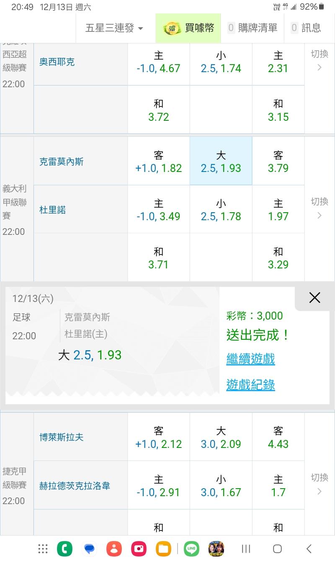Expand 切換 for the 捷克甲級聯賽 match
Screen dimensions: 335x562
pos(320,484)
